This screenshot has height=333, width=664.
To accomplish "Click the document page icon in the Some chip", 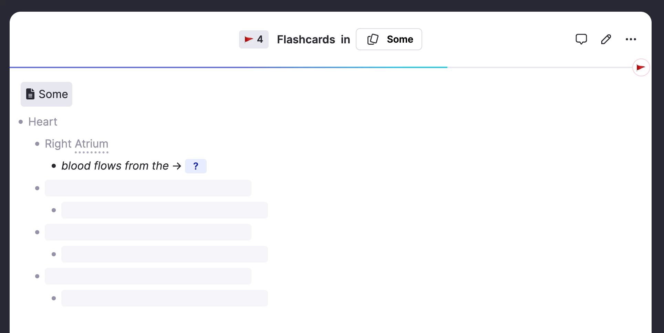I will pyautogui.click(x=30, y=94).
